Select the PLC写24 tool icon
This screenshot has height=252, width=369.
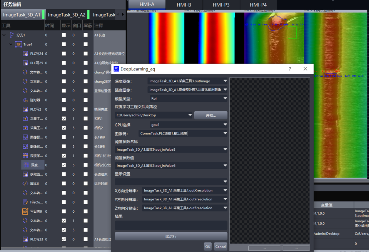[25, 54]
